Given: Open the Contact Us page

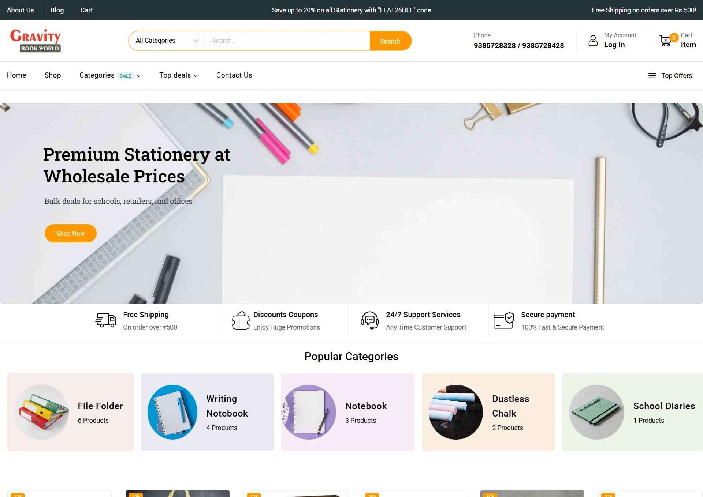Looking at the screenshot, I should [234, 75].
